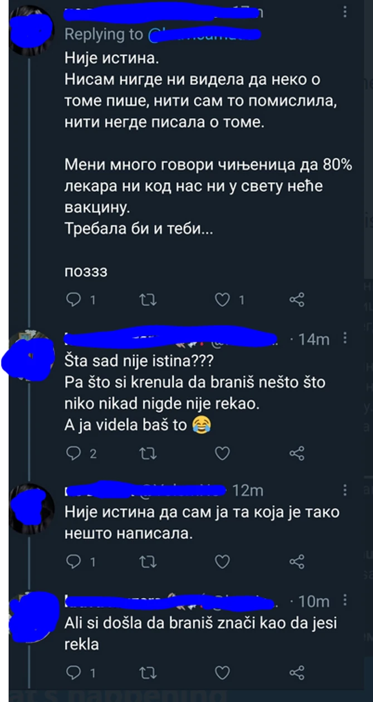The width and height of the screenshot is (373, 702).
Task: Open the more options menu on the top tweet
Action: [x=346, y=12]
